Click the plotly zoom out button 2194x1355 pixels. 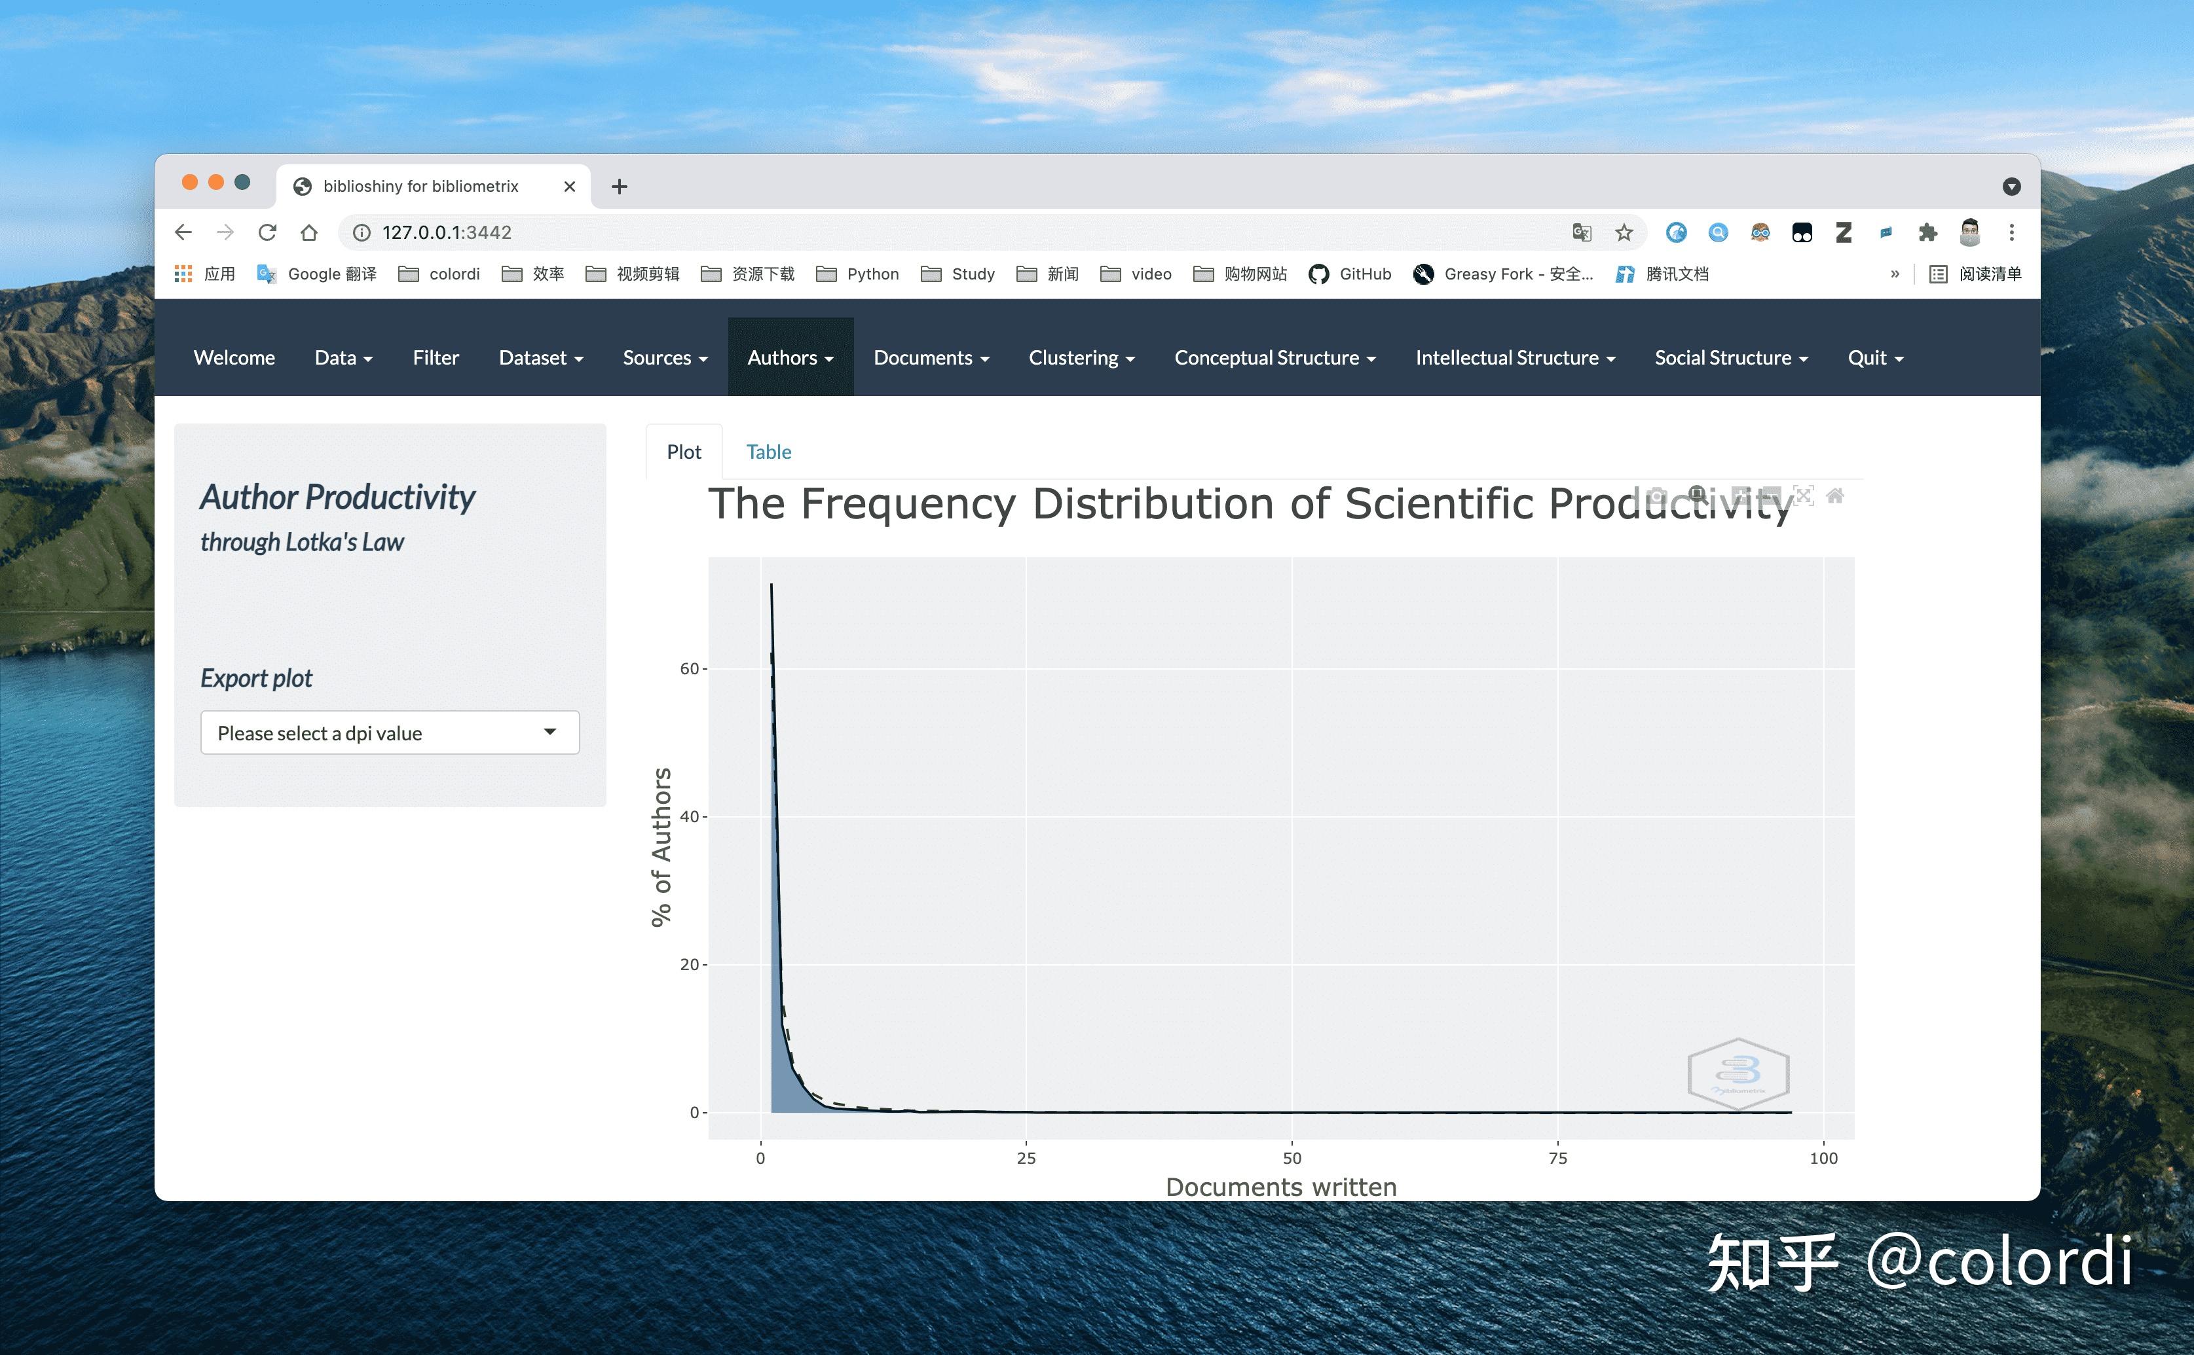pos(1772,496)
